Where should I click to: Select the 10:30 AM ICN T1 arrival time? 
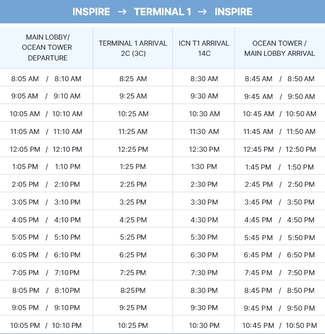[x=204, y=114]
